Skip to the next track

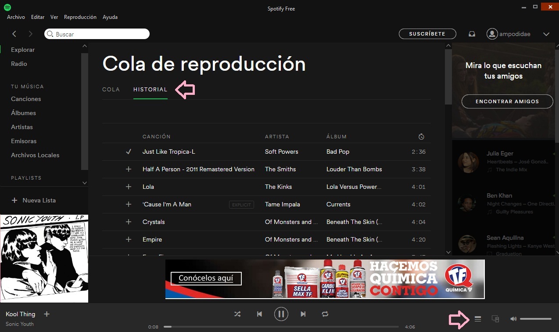pyautogui.click(x=303, y=314)
